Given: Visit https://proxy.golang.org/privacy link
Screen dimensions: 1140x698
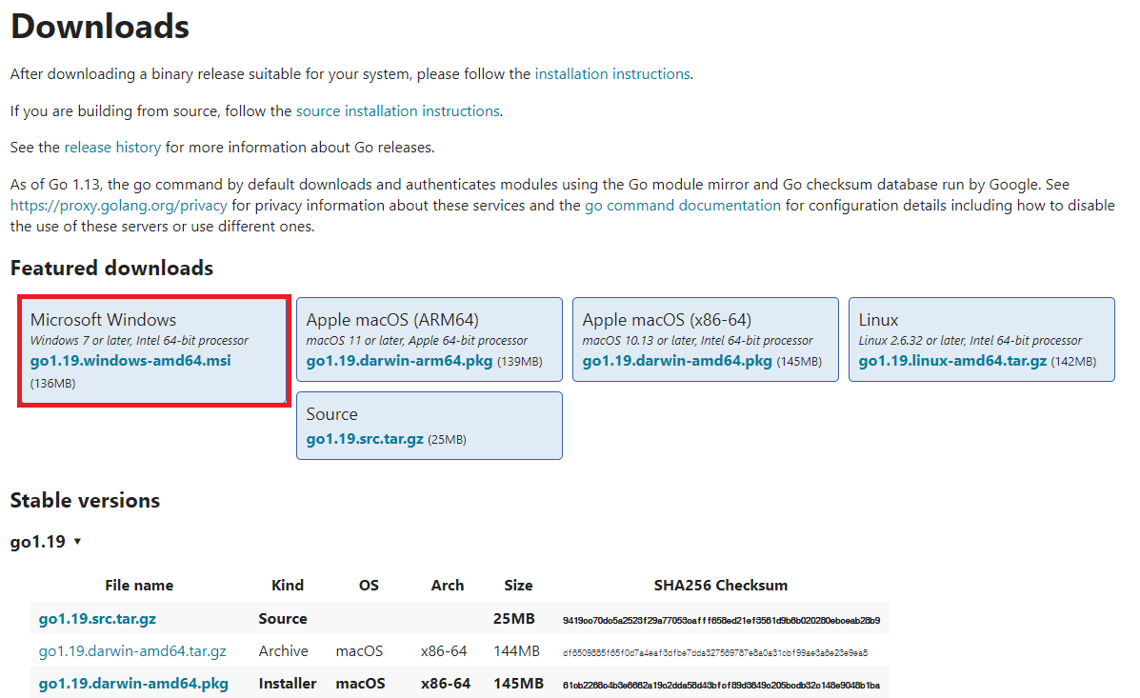Looking at the screenshot, I should click(x=118, y=206).
